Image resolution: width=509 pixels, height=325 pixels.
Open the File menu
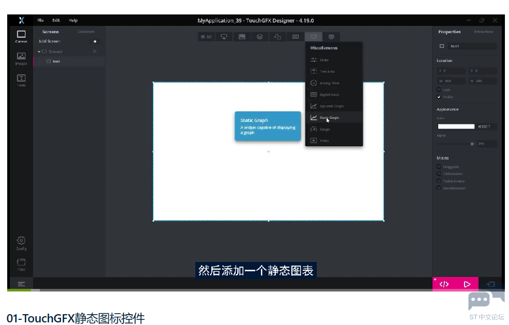coord(41,20)
